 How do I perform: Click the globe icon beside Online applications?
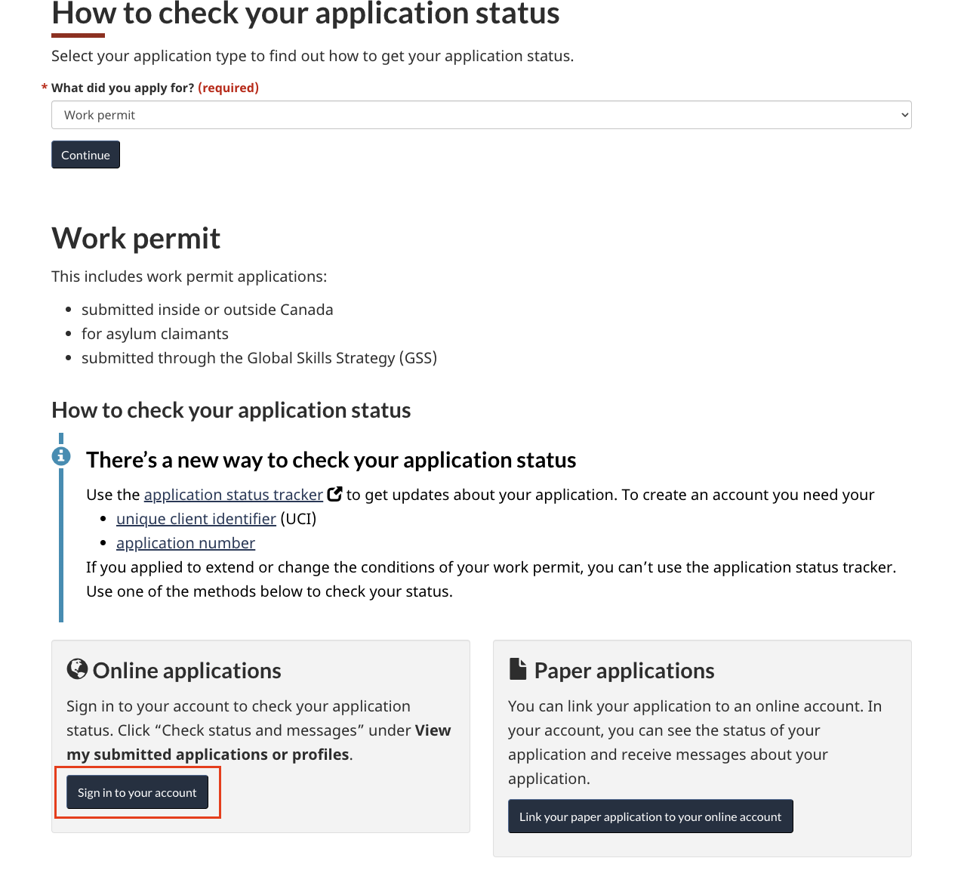point(77,669)
